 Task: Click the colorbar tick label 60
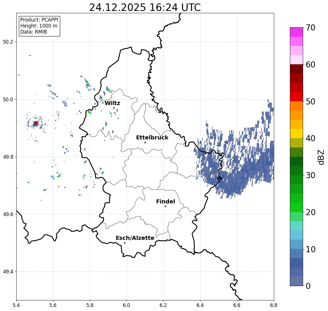[311, 65]
